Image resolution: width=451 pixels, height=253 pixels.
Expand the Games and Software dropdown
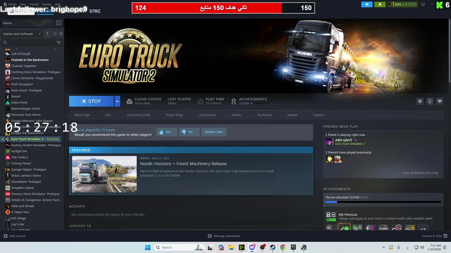(22, 34)
